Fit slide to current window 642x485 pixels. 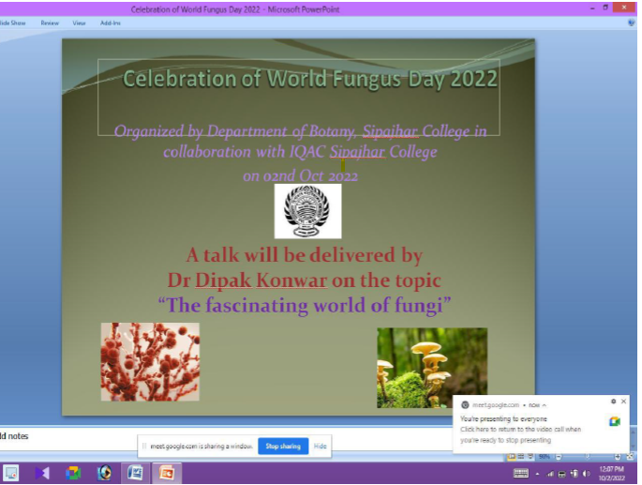click(x=630, y=456)
